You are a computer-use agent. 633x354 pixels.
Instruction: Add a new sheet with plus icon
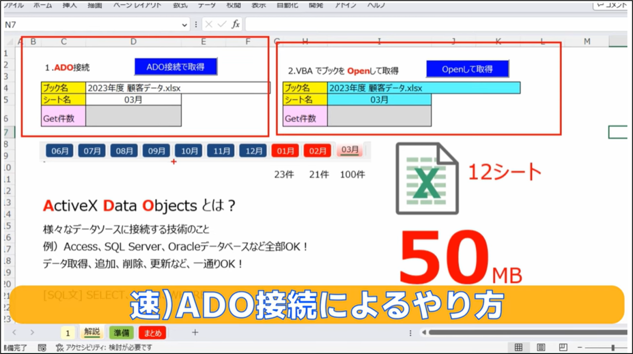pos(195,332)
